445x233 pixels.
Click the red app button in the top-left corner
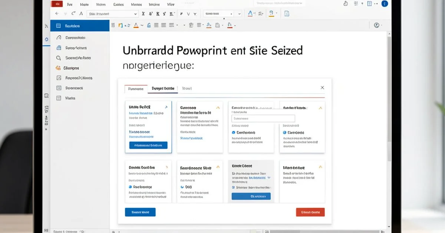[x=57, y=4]
